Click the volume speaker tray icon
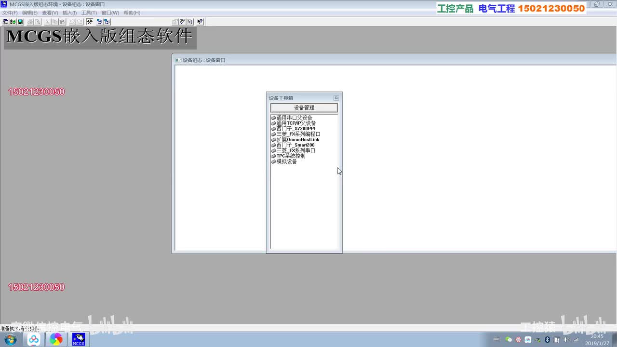The width and height of the screenshot is (617, 347). pyautogui.click(x=566, y=340)
